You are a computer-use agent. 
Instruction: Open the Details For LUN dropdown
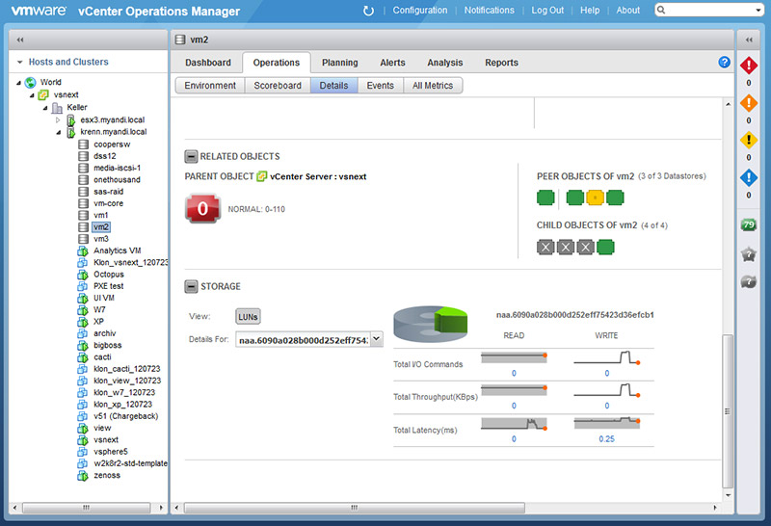pos(377,339)
